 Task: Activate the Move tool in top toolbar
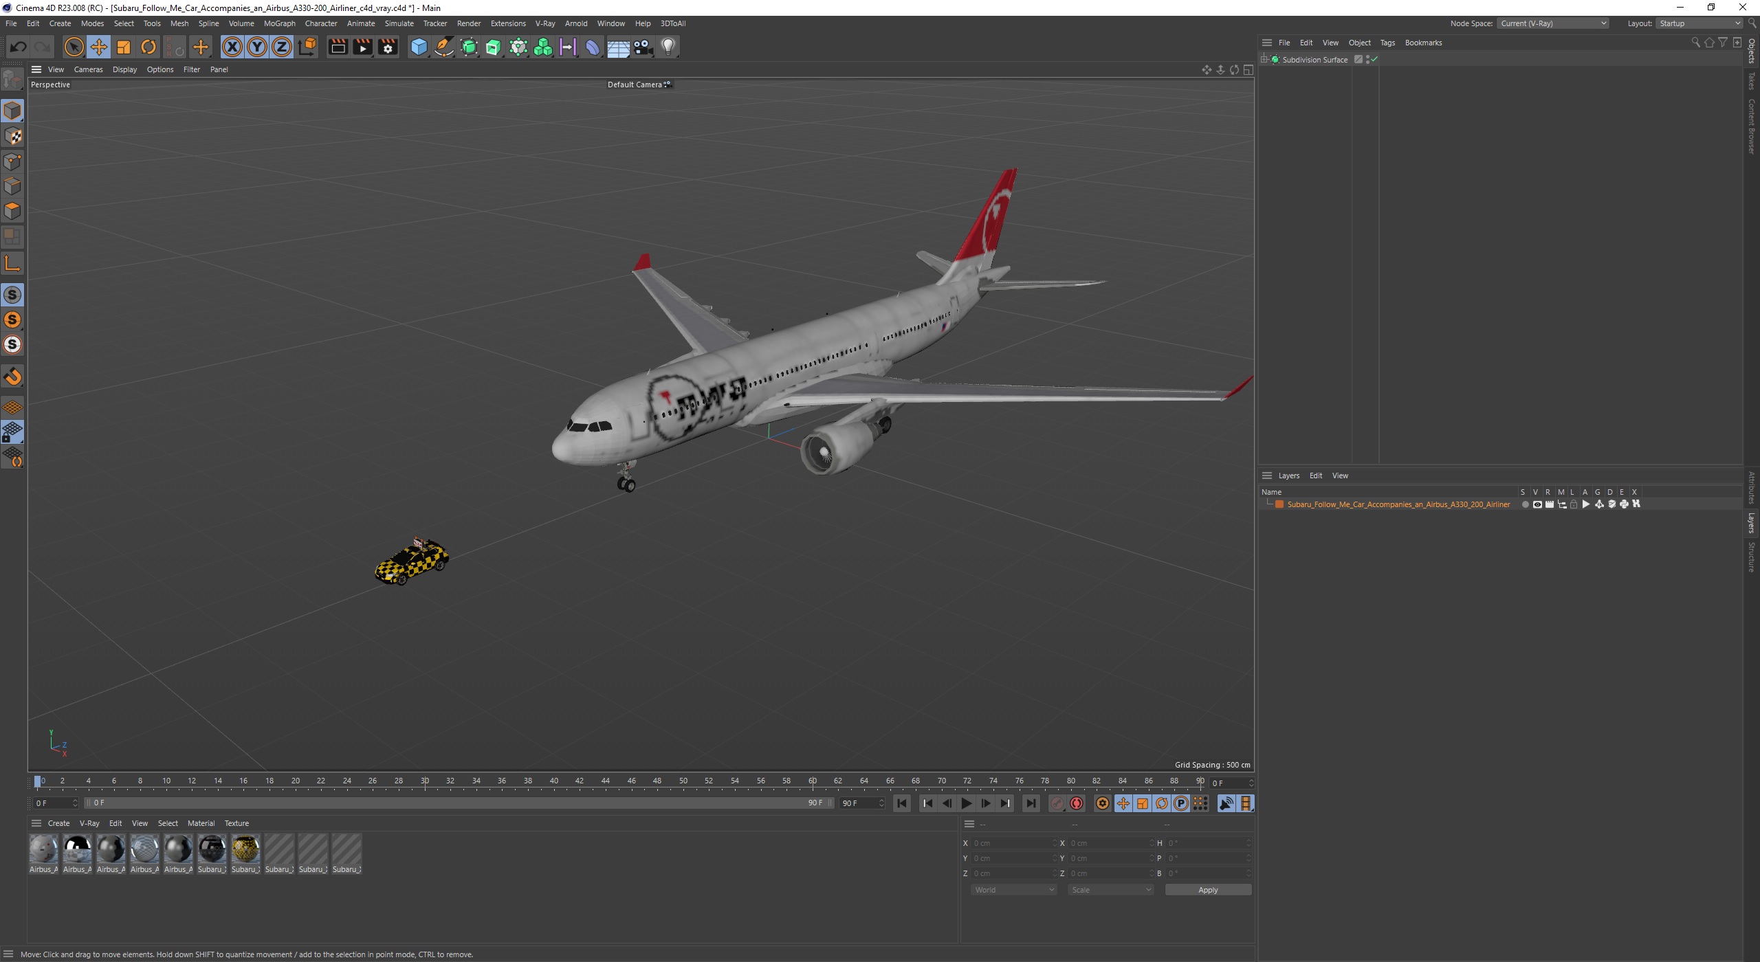pyautogui.click(x=99, y=47)
